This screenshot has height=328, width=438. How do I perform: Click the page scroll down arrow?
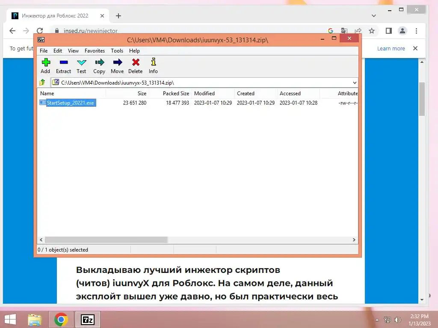tap(422, 300)
